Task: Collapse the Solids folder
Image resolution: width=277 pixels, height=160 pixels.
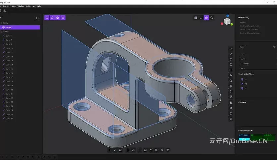Action: tap(4, 23)
